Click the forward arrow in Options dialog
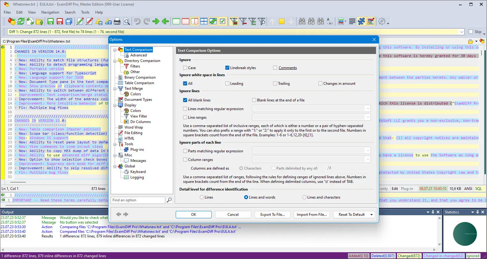Viewport: 487px width, 259px height. 126,214
